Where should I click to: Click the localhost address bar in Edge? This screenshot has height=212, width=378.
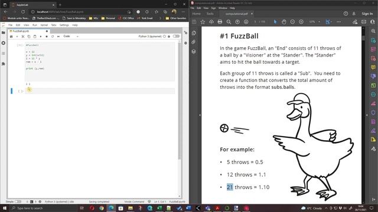coord(80,12)
